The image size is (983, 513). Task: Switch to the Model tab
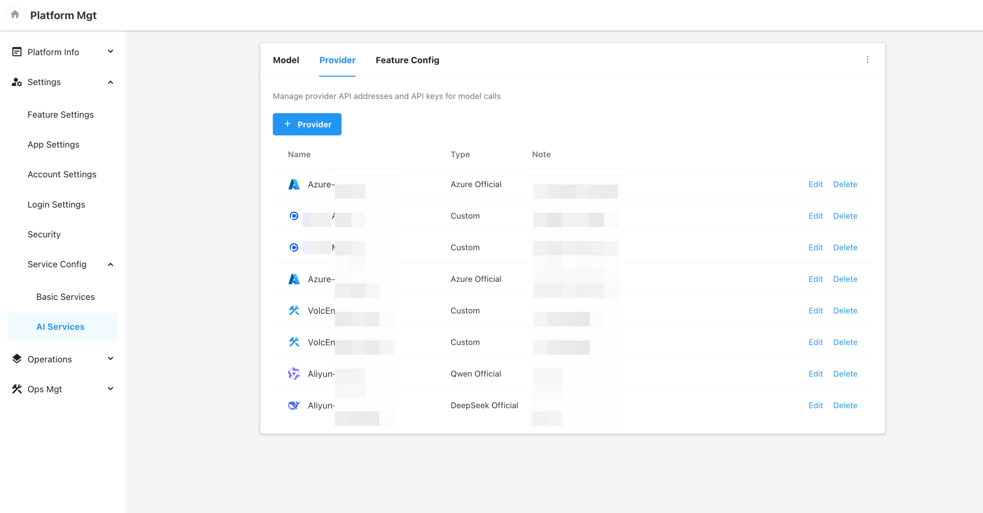click(286, 60)
